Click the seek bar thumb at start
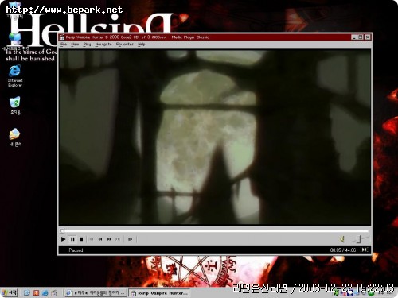 click(x=62, y=231)
